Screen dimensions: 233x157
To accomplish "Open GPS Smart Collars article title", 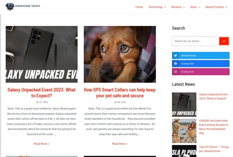I will click(x=120, y=93).
